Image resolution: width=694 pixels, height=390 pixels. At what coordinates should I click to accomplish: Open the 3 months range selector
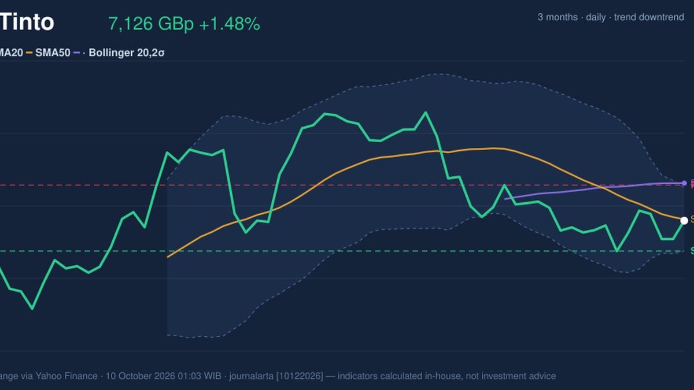[x=558, y=17]
